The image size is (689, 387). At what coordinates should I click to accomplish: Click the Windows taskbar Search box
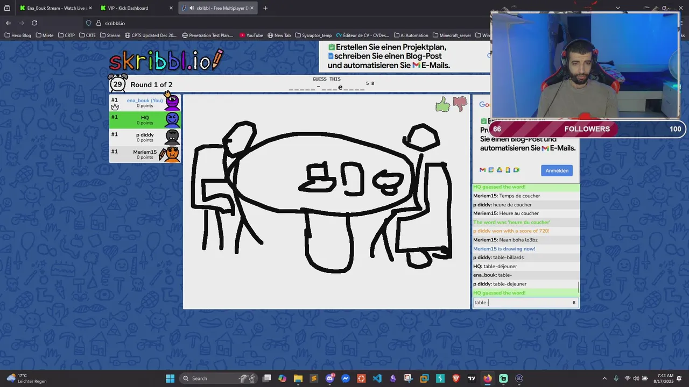(219, 378)
